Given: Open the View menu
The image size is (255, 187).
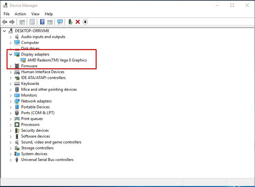Looking at the screenshot, I should pos(35,14).
